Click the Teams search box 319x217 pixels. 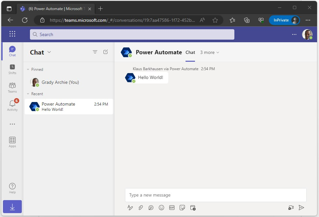[x=132, y=34]
